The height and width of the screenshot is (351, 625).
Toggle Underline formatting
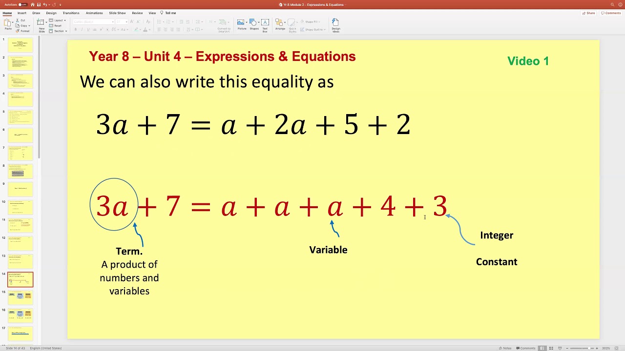point(88,30)
